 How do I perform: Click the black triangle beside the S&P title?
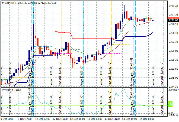click(2, 2)
